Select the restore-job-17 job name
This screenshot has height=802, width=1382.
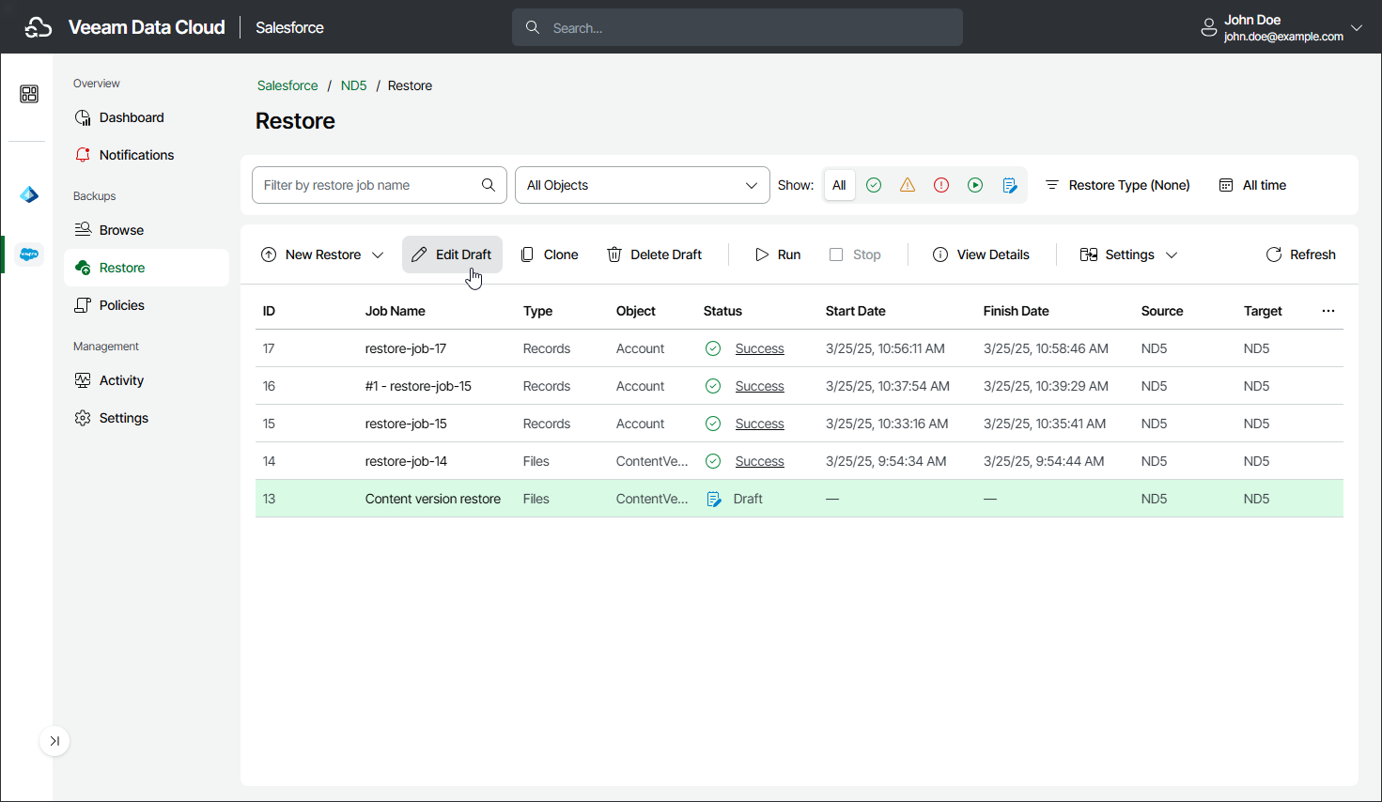406,348
